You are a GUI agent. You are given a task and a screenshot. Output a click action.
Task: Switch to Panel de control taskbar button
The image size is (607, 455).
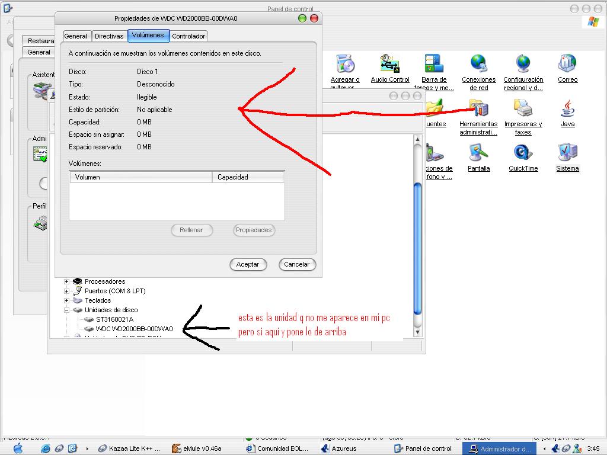(423, 448)
